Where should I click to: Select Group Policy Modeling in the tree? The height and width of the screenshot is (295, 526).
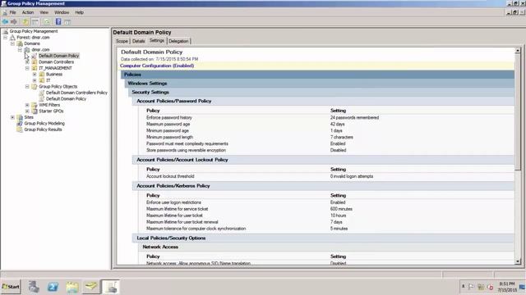tap(44, 124)
